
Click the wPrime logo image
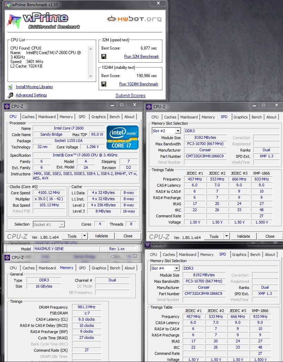[x=43, y=21]
